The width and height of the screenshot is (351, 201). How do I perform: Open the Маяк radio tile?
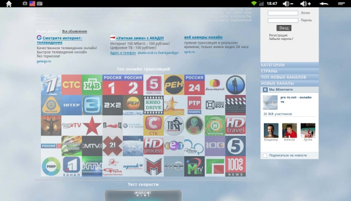133,166
